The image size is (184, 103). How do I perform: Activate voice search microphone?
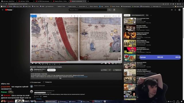point(114,10)
